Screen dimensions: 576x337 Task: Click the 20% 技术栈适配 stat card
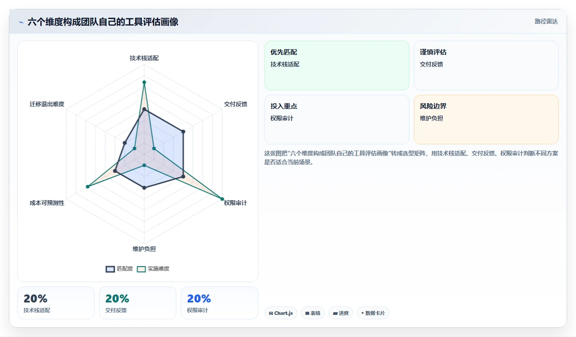pyautogui.click(x=56, y=303)
